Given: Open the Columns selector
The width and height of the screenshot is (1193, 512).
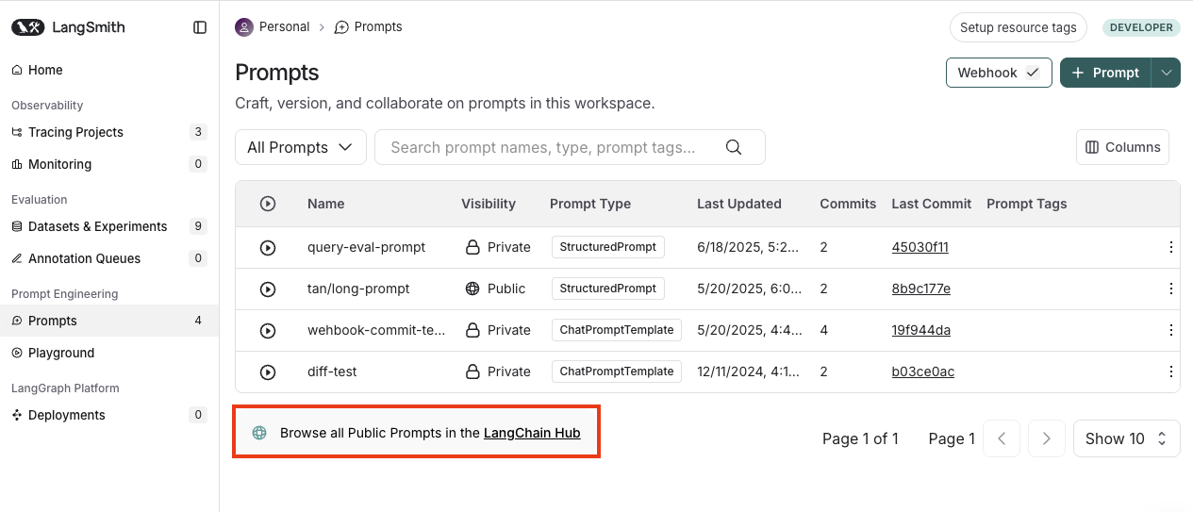Looking at the screenshot, I should pos(1122,147).
